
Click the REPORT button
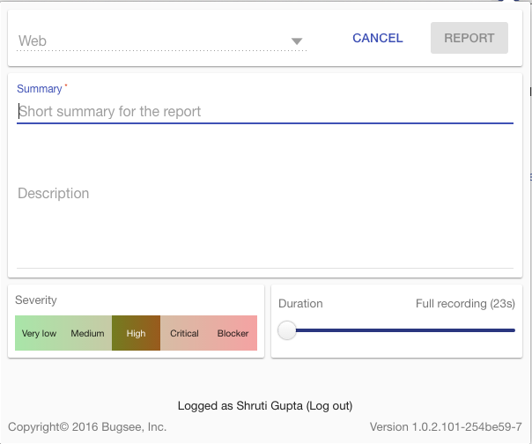point(469,38)
